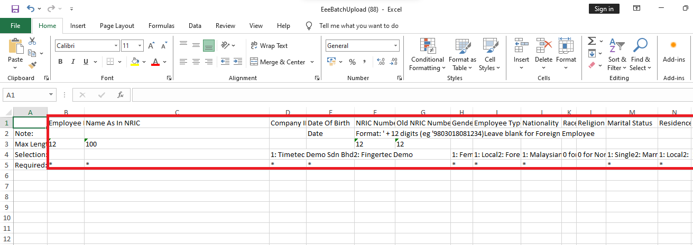Switch to the Page Layout tab
The width and height of the screenshot is (693, 245).
coord(117,25)
